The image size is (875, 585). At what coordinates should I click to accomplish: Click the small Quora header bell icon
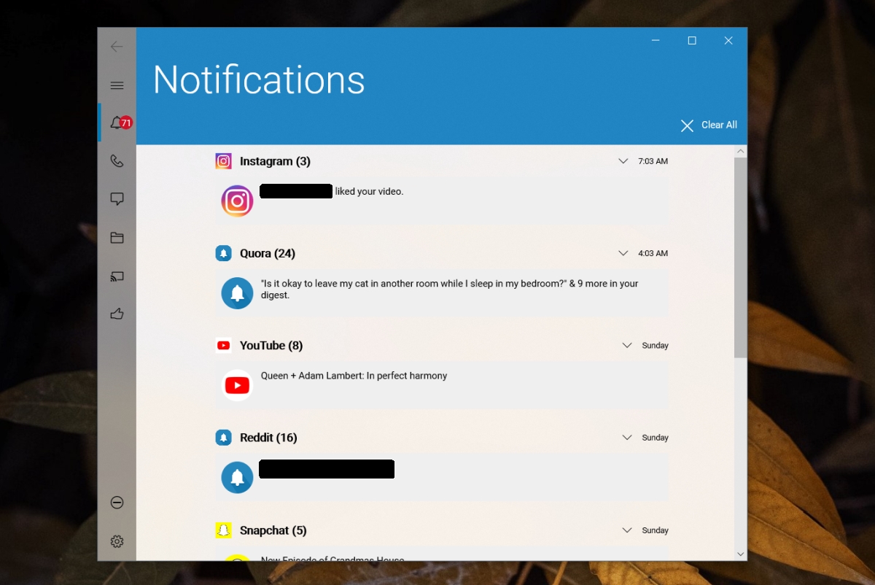pyautogui.click(x=223, y=253)
